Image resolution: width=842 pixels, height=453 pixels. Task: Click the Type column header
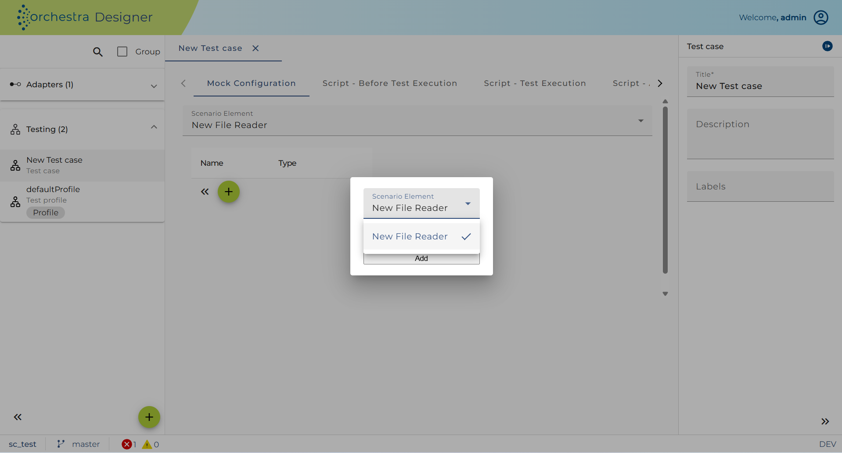coord(287,163)
